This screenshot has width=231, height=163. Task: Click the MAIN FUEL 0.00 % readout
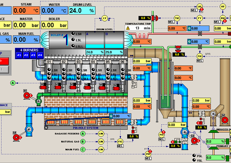click(26, 39)
